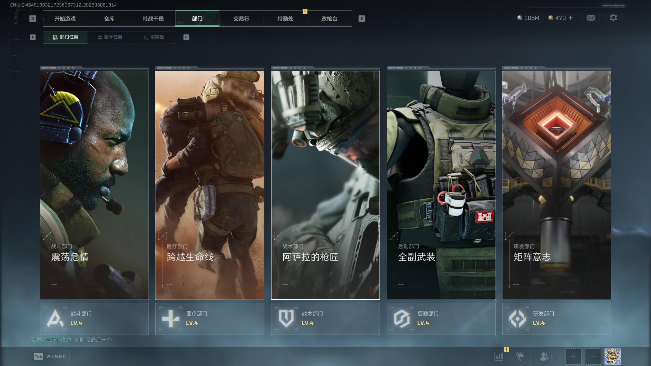Select the 部门 tab

197,19
